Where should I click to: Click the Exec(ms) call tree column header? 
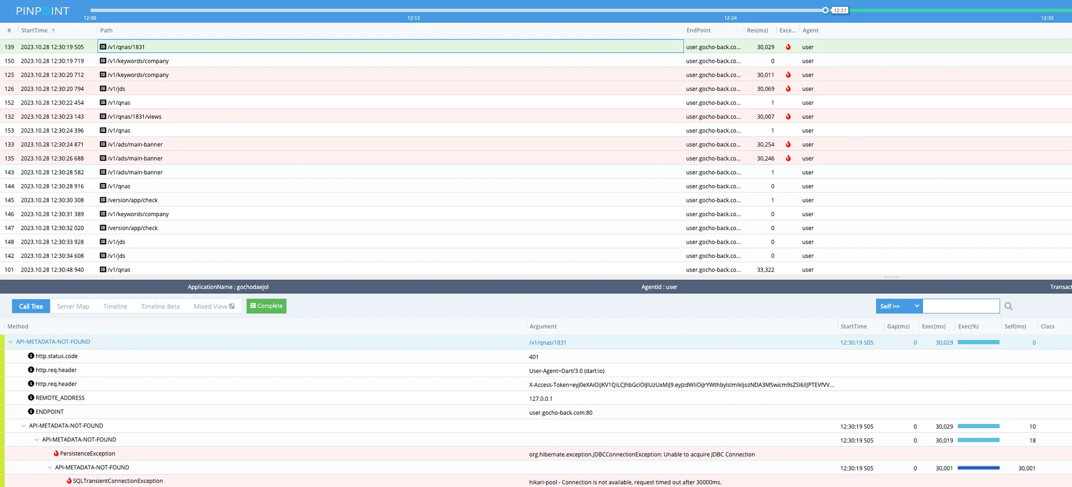coord(934,326)
